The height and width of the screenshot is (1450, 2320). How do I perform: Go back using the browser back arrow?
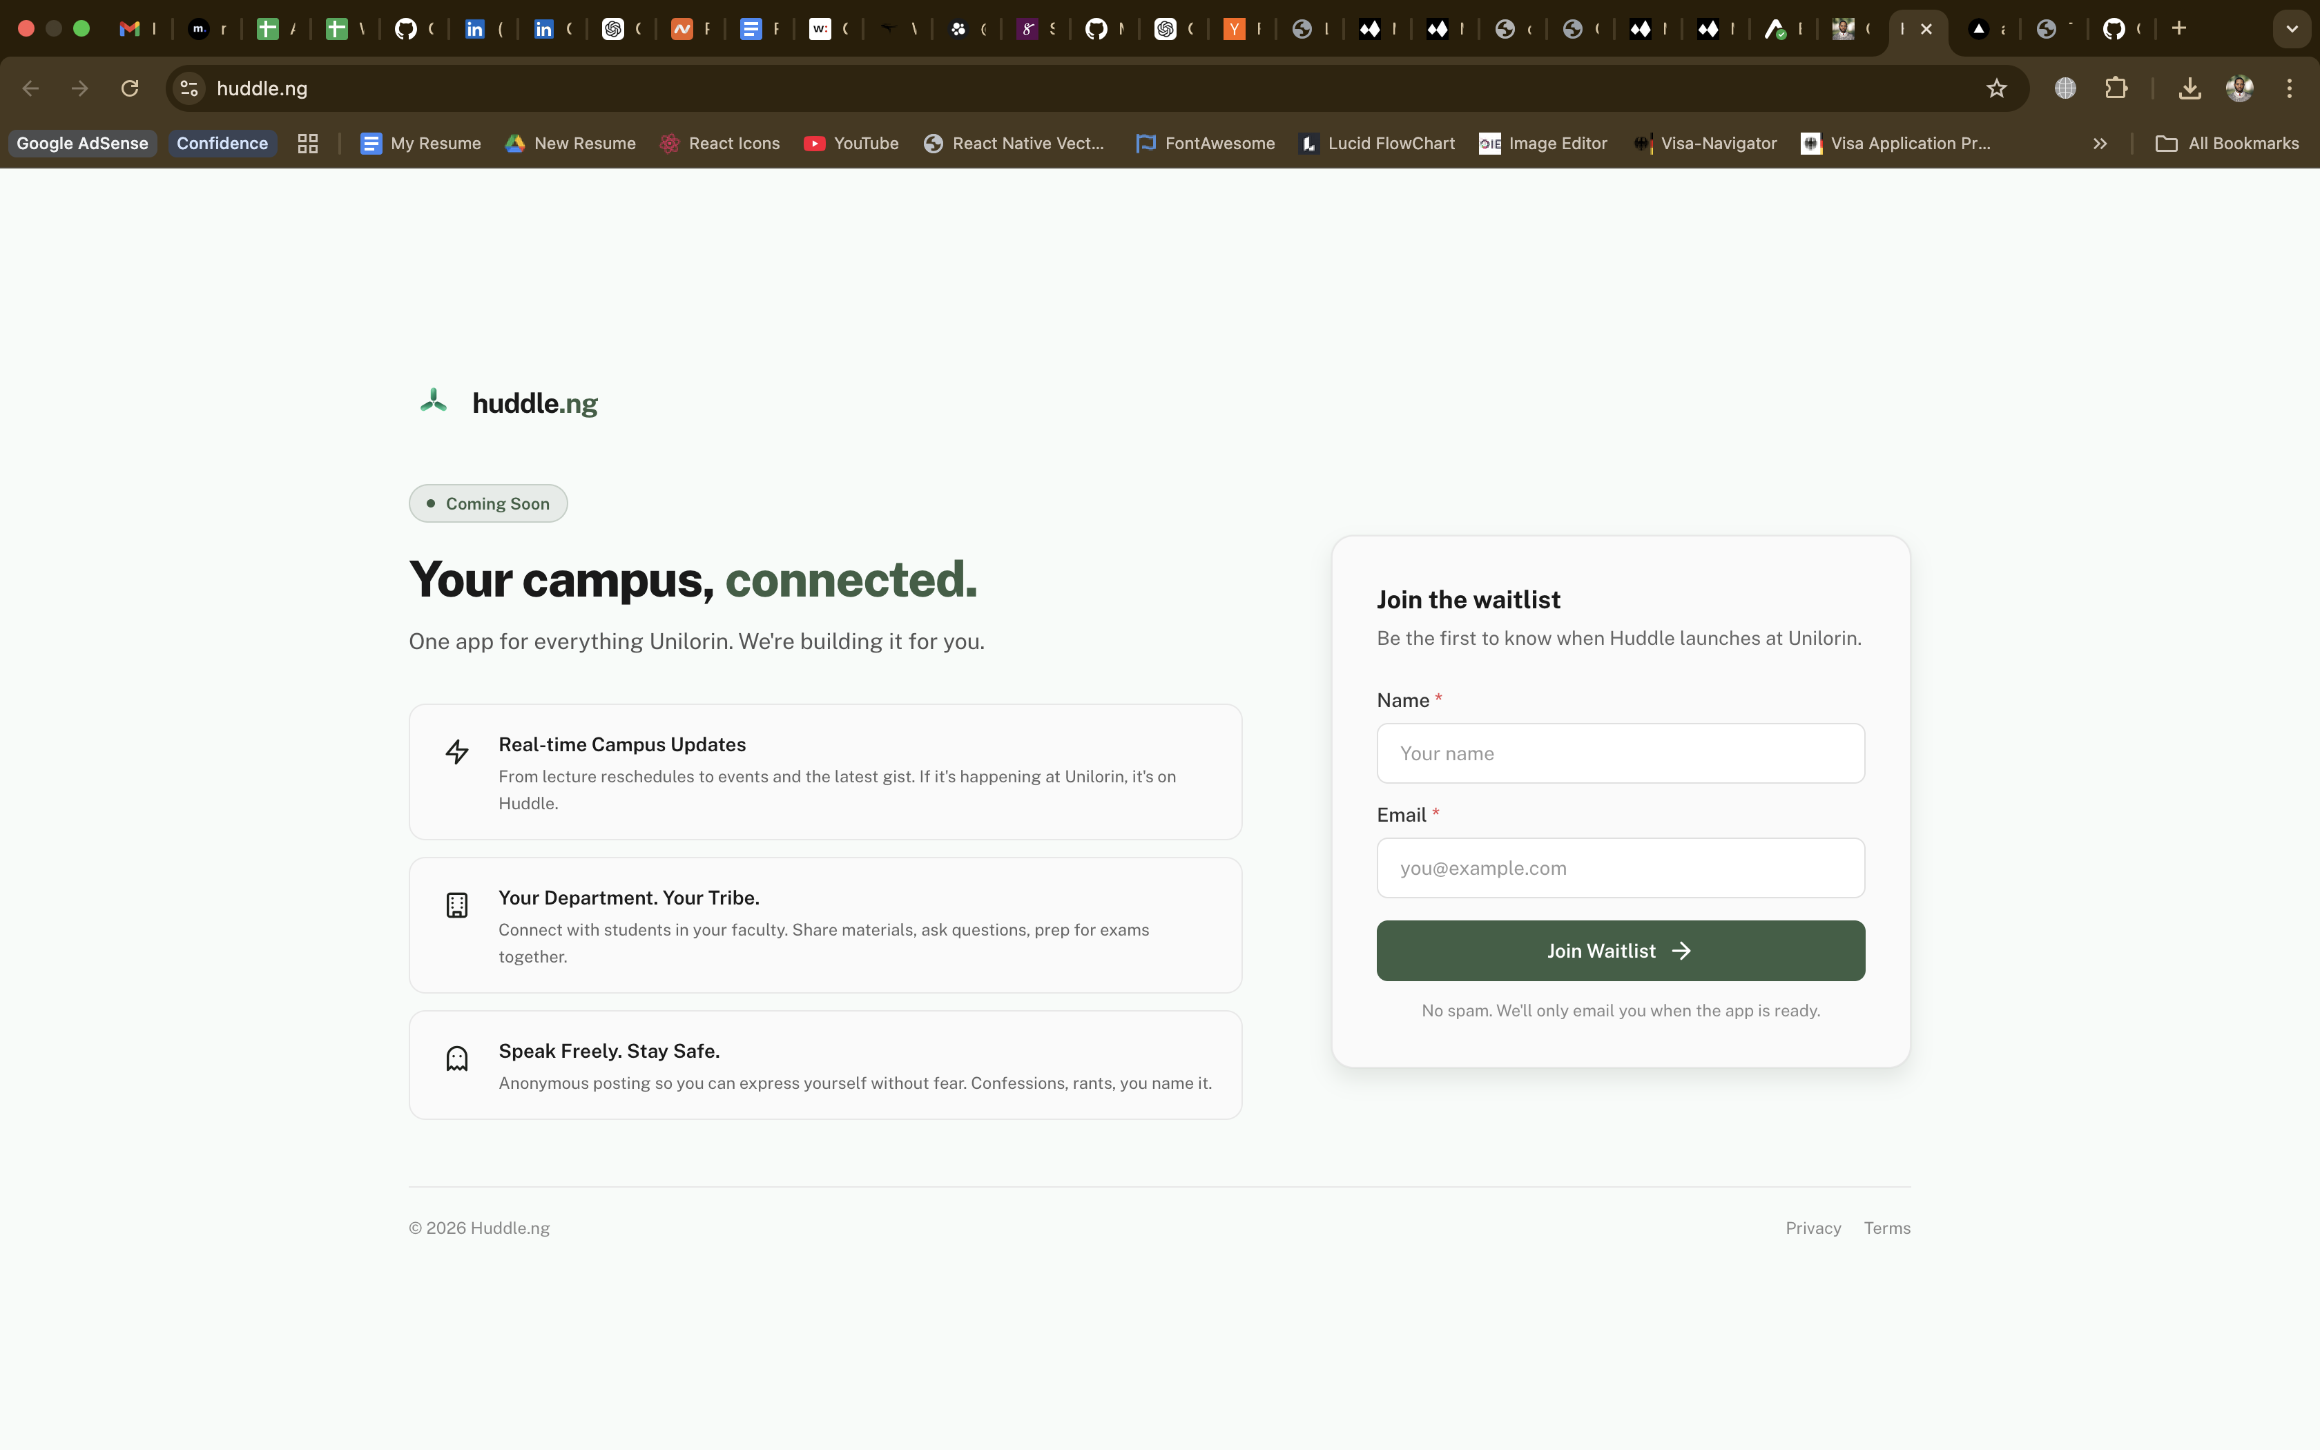point(30,88)
